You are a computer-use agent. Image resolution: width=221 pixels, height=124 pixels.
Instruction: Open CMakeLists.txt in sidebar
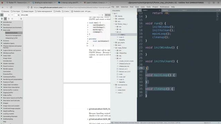pyautogui.click(x=124, y=66)
